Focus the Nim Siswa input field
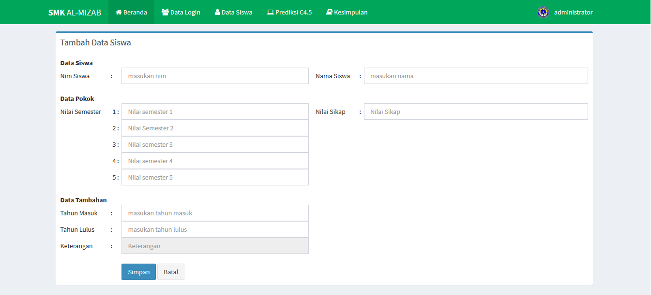 pos(215,76)
